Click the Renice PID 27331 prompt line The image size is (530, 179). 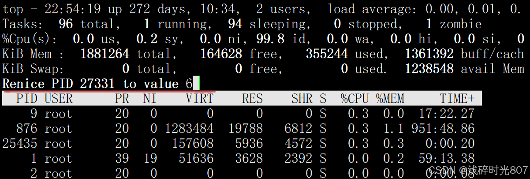tap(101, 84)
